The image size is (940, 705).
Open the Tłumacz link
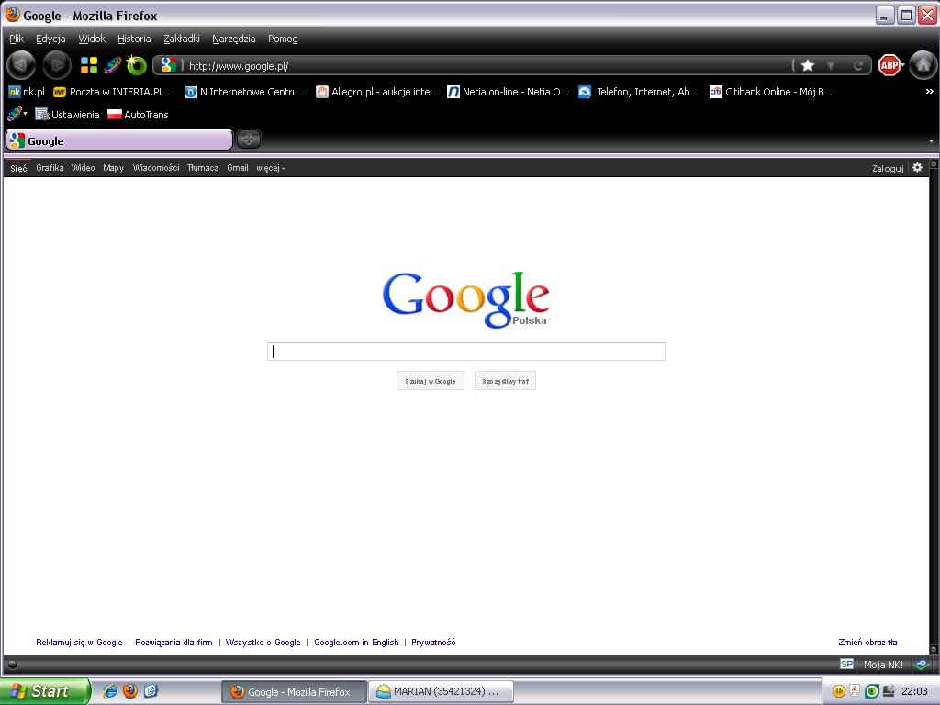click(x=203, y=168)
